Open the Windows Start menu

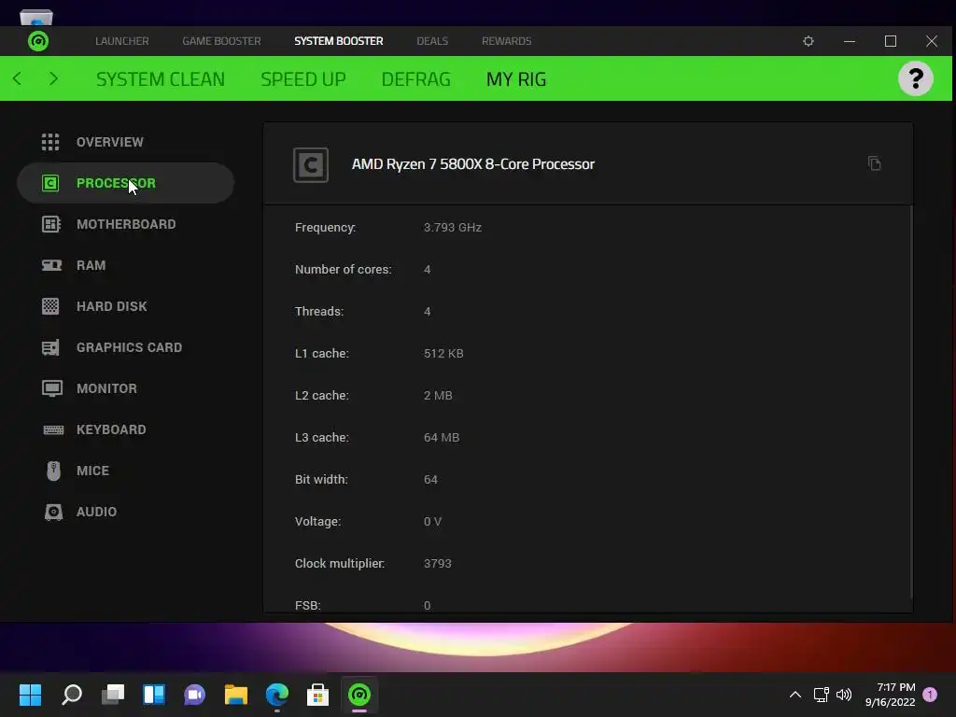[x=30, y=695]
